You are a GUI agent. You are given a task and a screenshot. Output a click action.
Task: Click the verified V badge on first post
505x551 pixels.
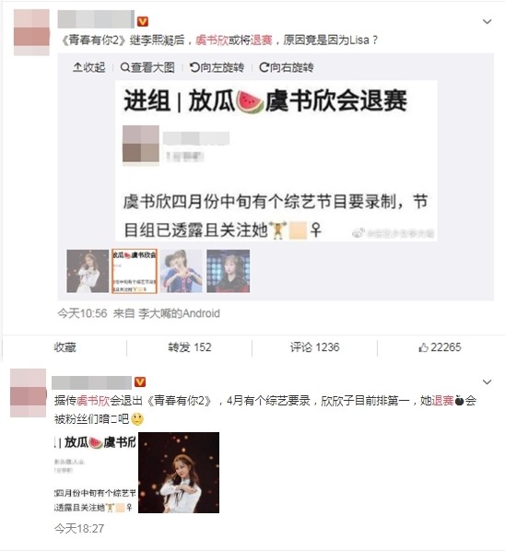tap(142, 22)
